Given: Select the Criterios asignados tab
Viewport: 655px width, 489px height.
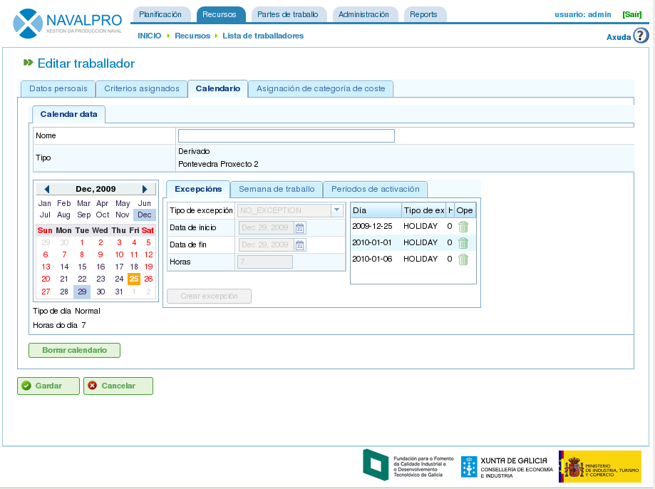Looking at the screenshot, I should coord(142,89).
